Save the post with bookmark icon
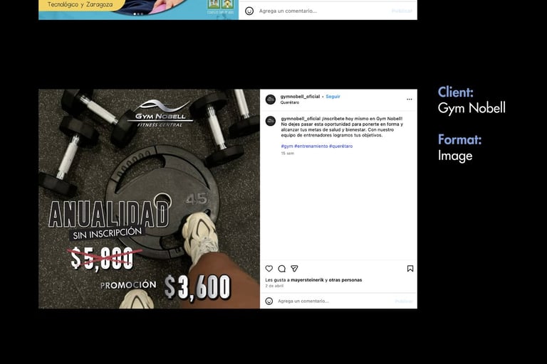This screenshot has height=364, width=547. (x=410, y=269)
